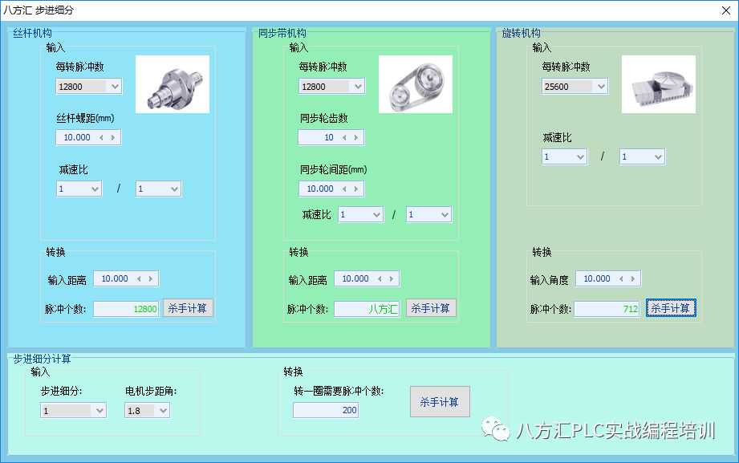Image resolution: width=739 pixels, height=463 pixels.
Task: Expand the 步进细分 dropdown
Action: 99,411
